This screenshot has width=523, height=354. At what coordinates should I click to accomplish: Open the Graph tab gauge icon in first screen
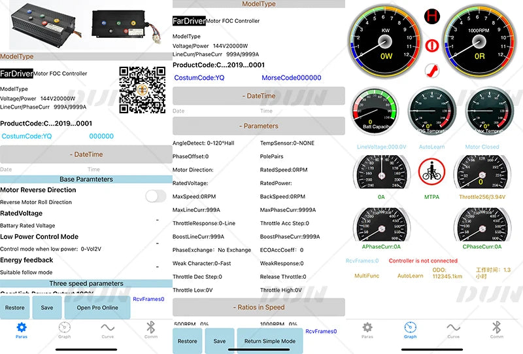(x=64, y=327)
